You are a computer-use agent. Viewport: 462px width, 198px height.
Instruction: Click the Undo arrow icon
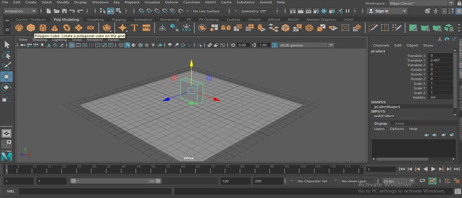(73, 11)
